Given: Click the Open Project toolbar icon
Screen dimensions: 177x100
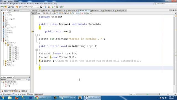Looking at the screenshot, I should pos(9,7).
